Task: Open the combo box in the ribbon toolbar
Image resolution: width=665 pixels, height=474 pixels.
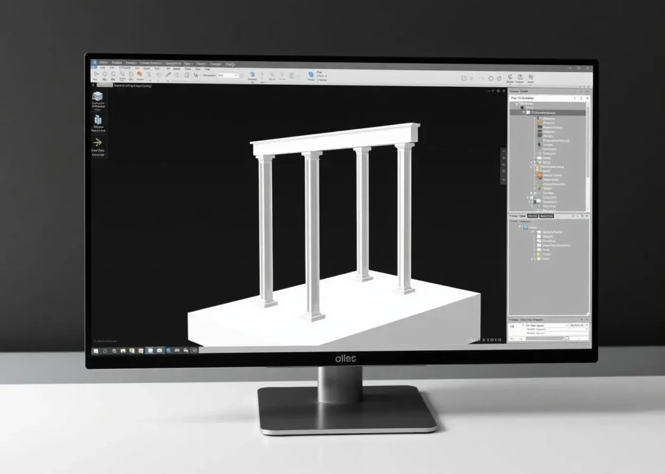Action: pos(228,75)
